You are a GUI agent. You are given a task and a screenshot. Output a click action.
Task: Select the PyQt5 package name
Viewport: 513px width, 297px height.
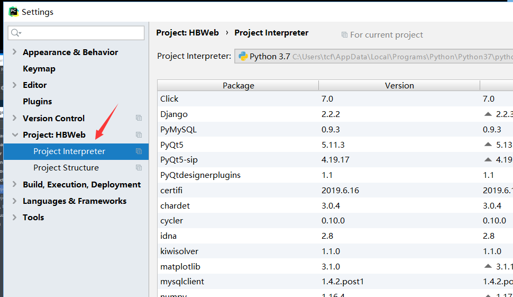tap(172, 145)
